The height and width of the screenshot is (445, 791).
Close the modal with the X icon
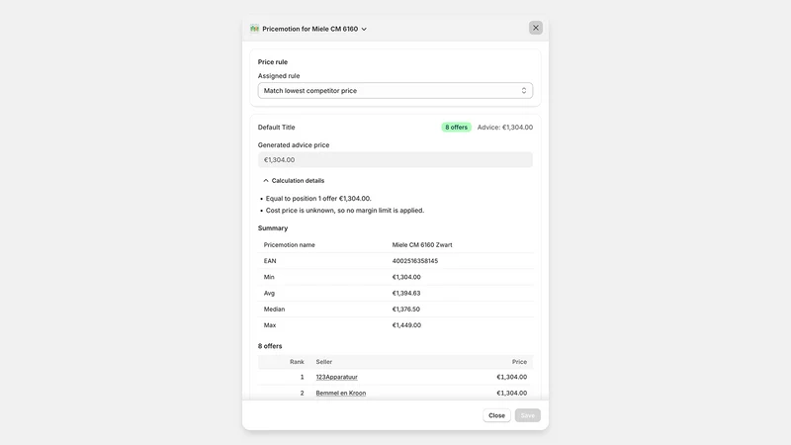point(536,28)
